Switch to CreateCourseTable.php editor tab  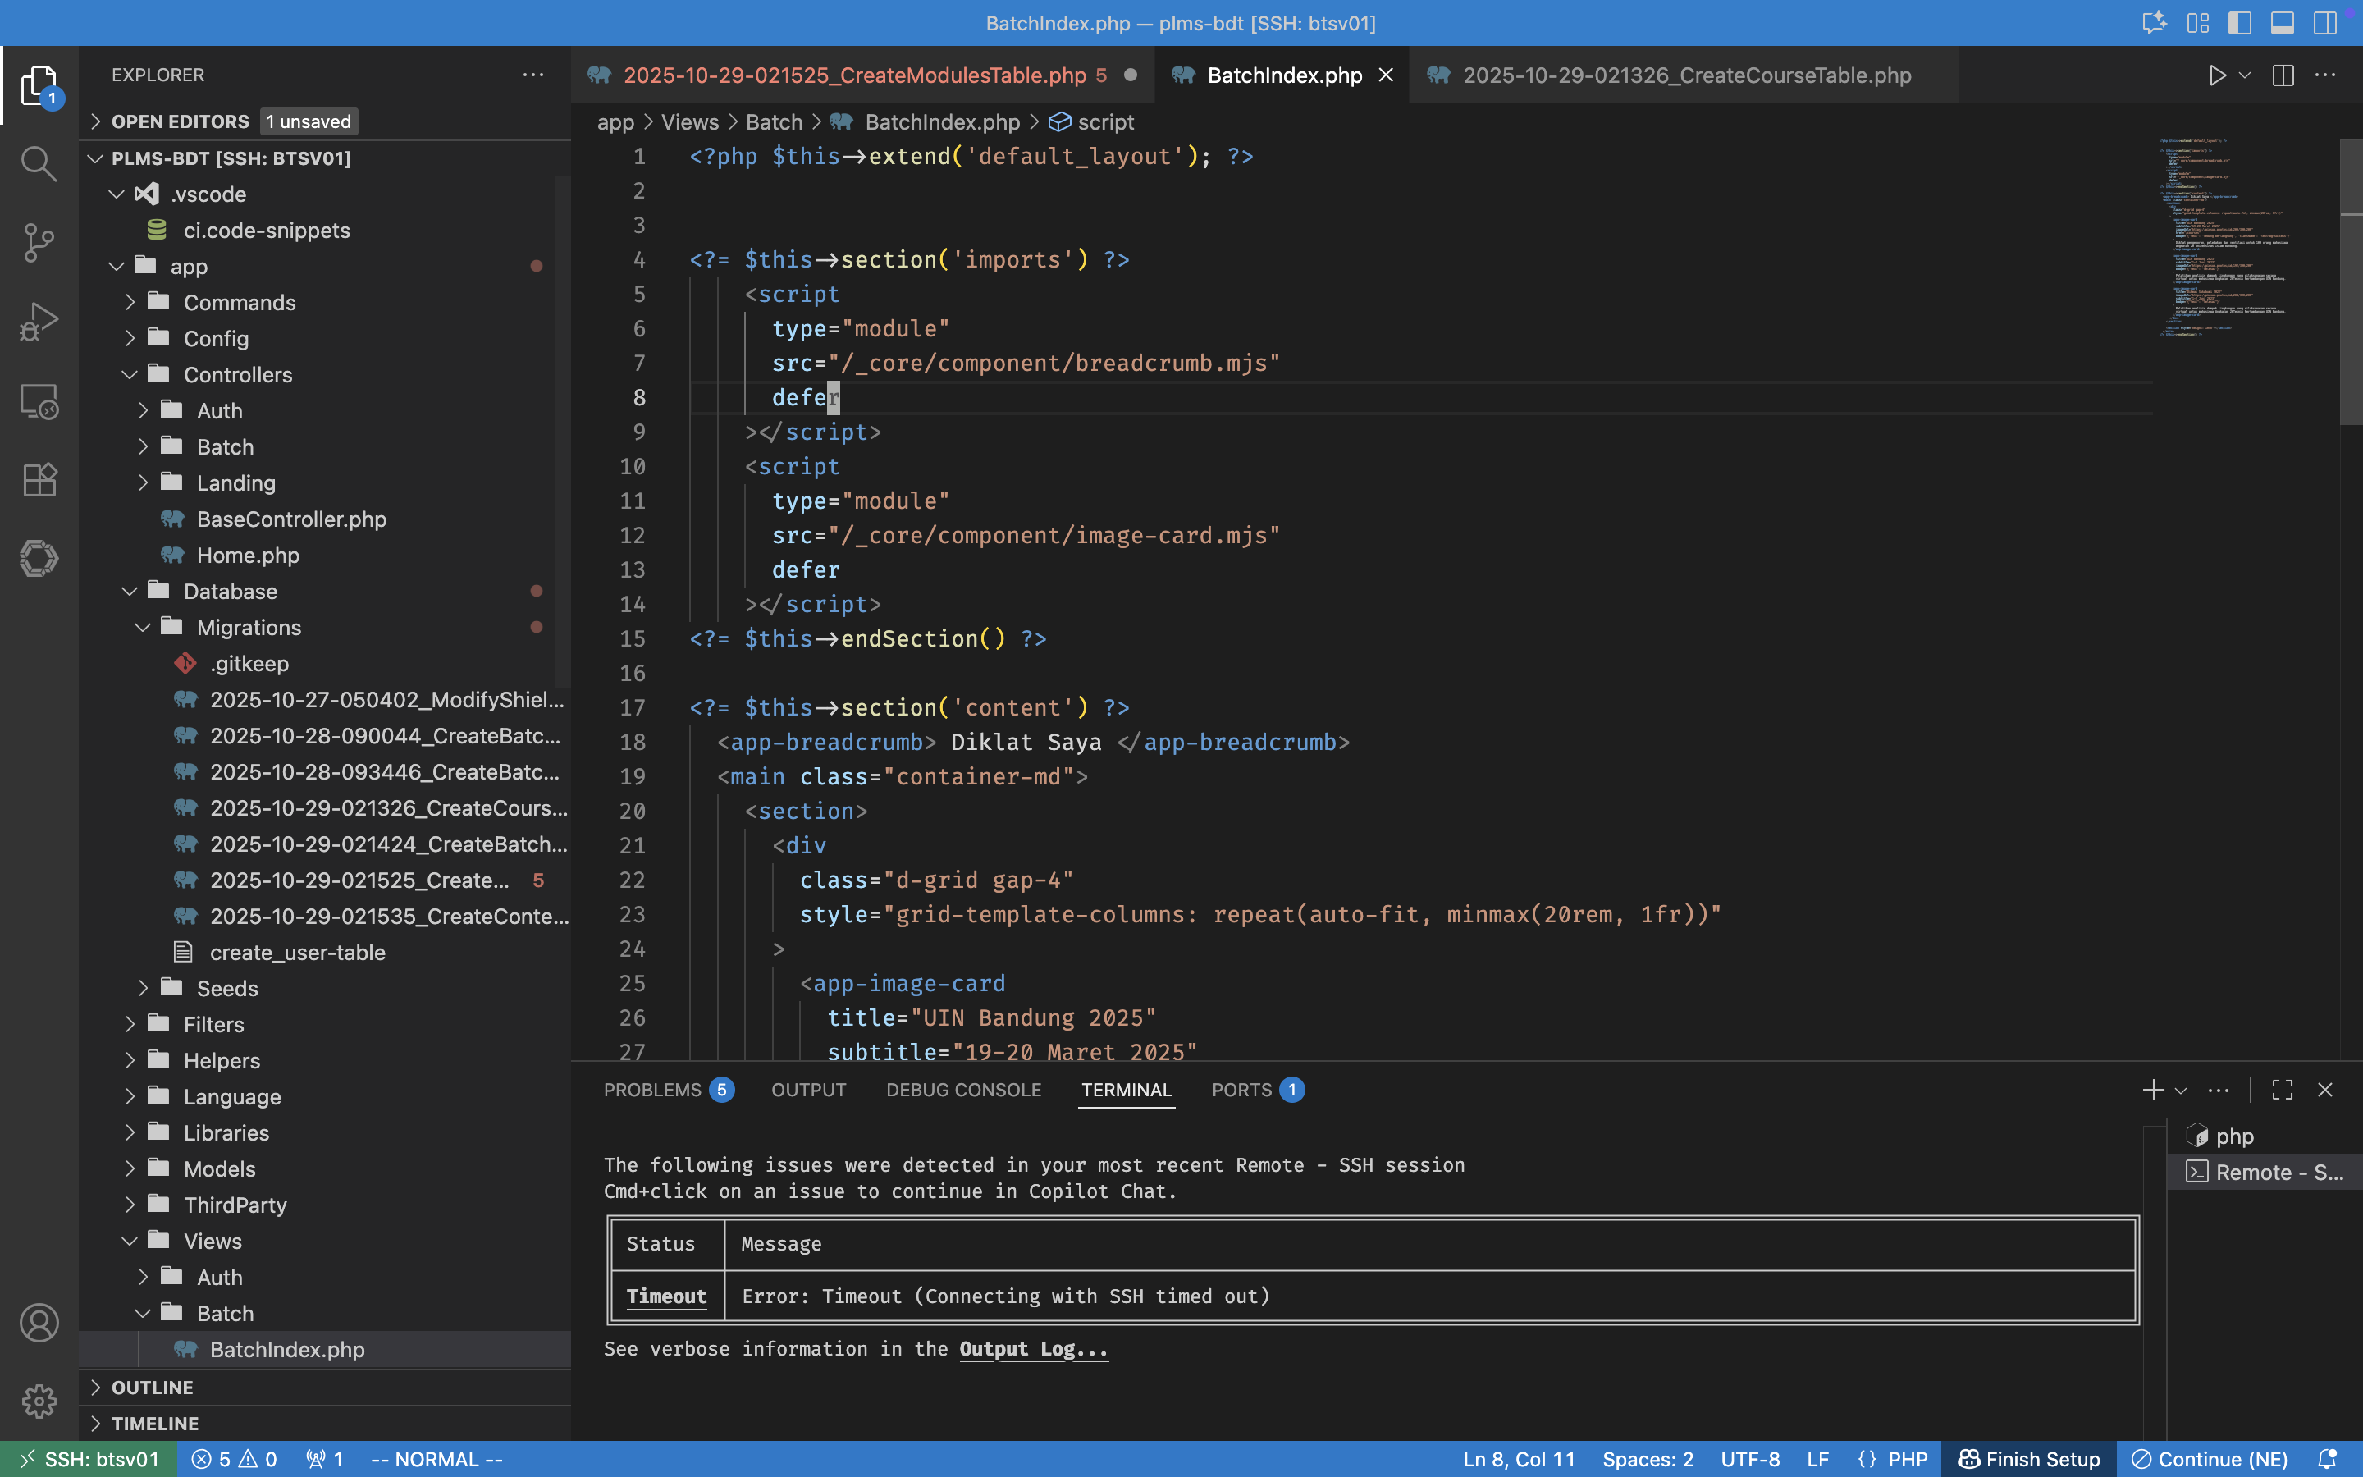pyautogui.click(x=1685, y=75)
